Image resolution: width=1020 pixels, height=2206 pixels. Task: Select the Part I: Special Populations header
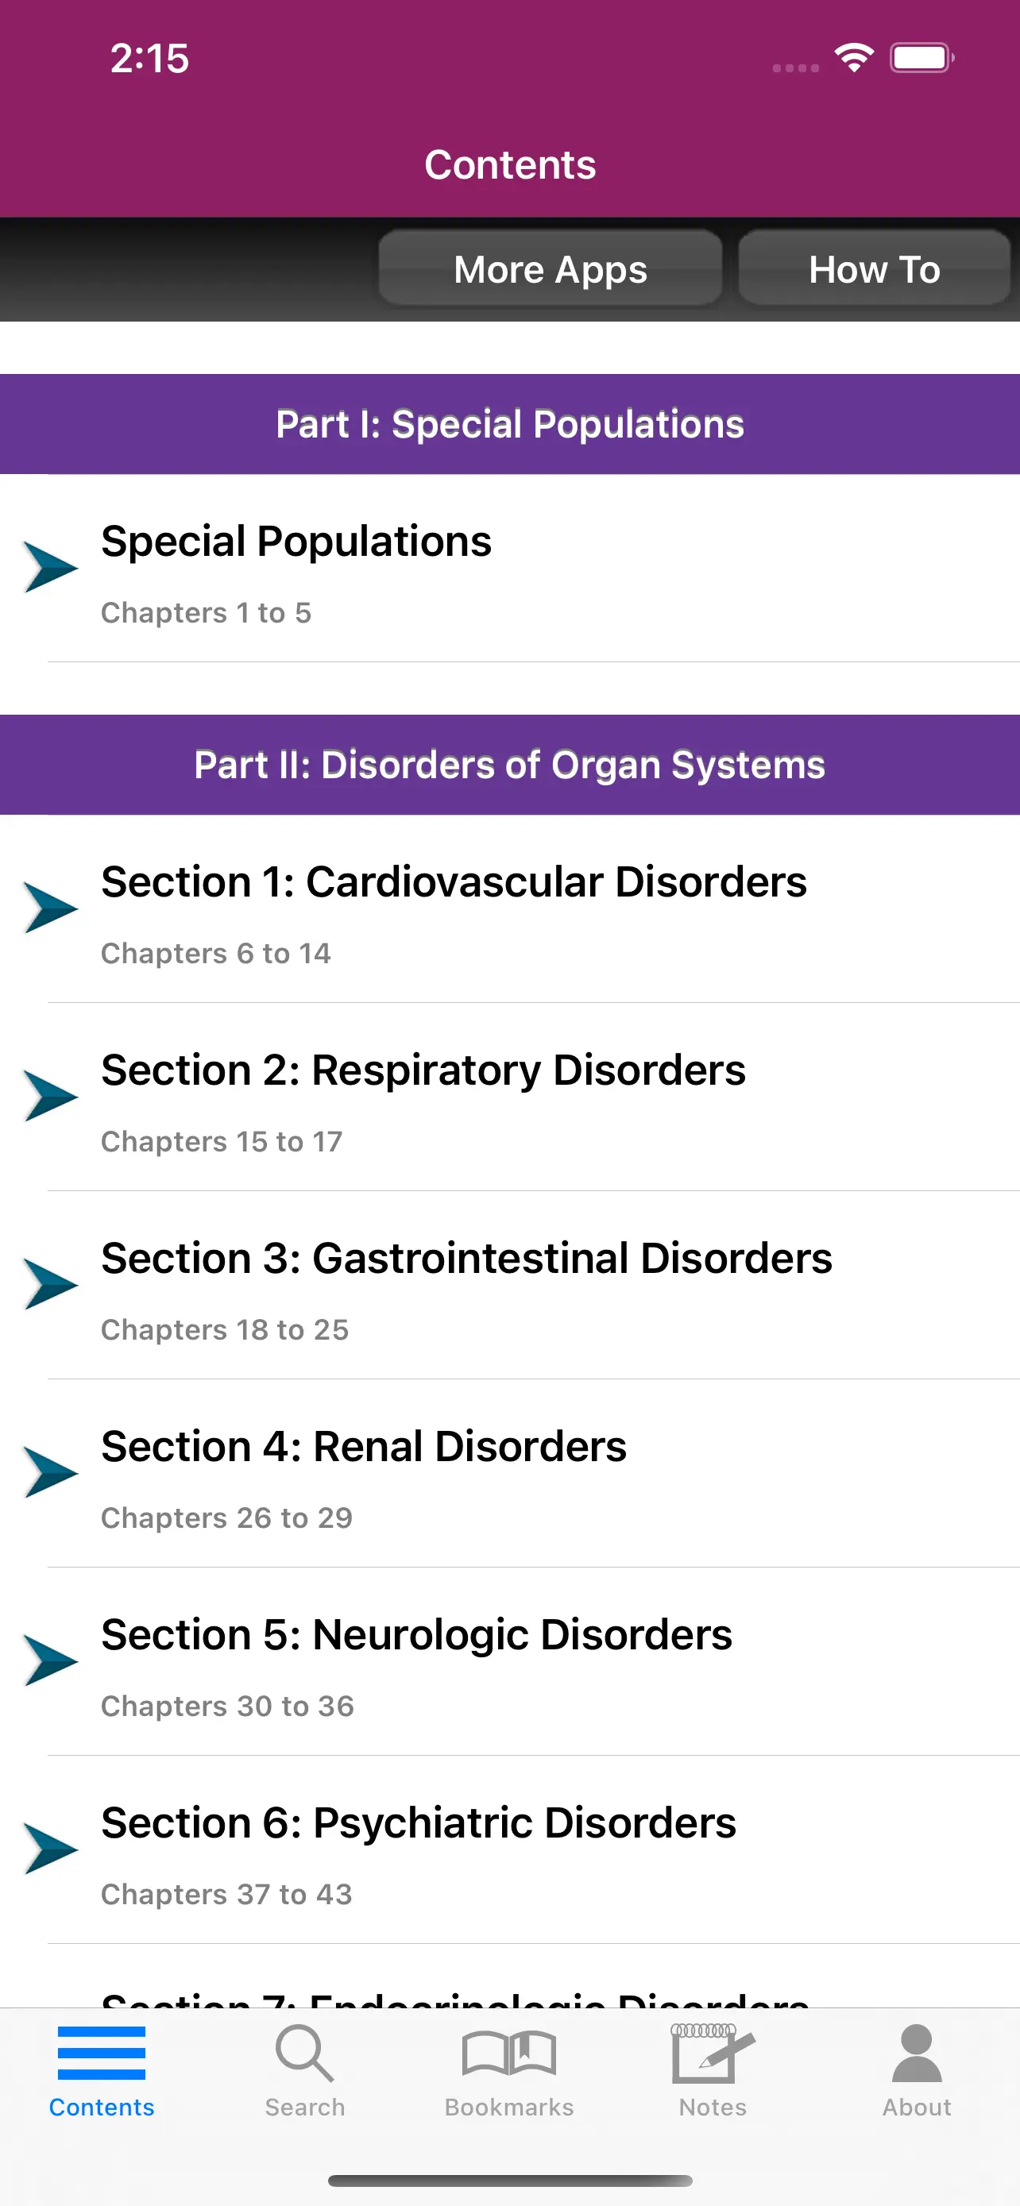509,425
